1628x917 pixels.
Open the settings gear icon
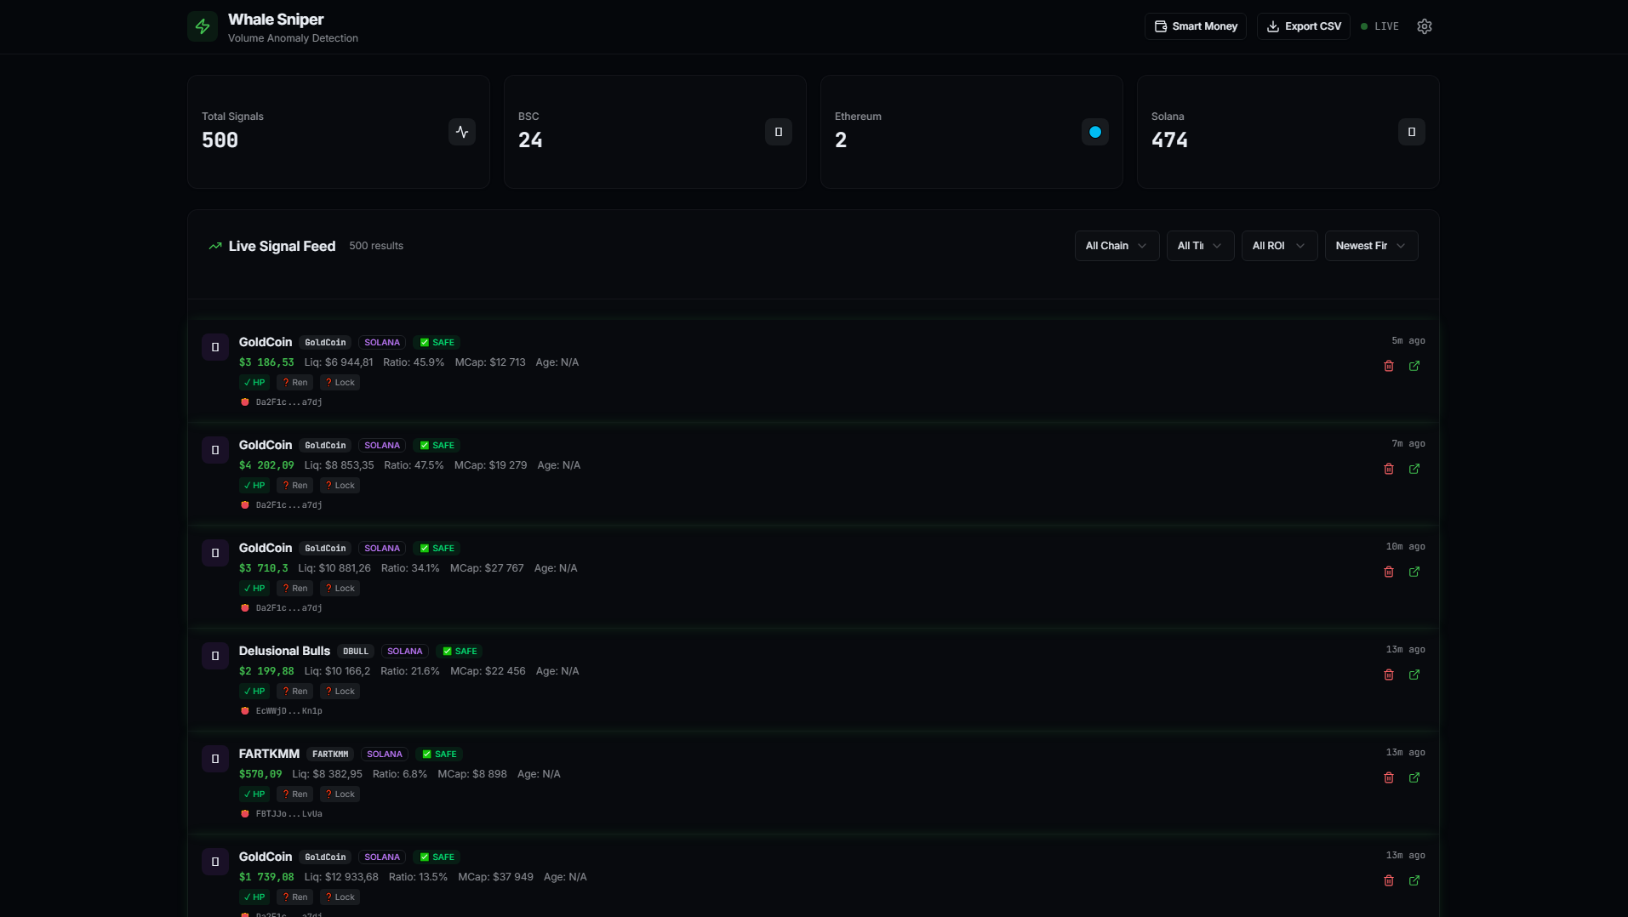(x=1425, y=26)
